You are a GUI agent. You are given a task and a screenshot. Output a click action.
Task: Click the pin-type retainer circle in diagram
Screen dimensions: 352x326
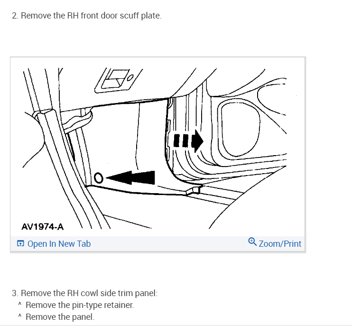[x=98, y=178]
